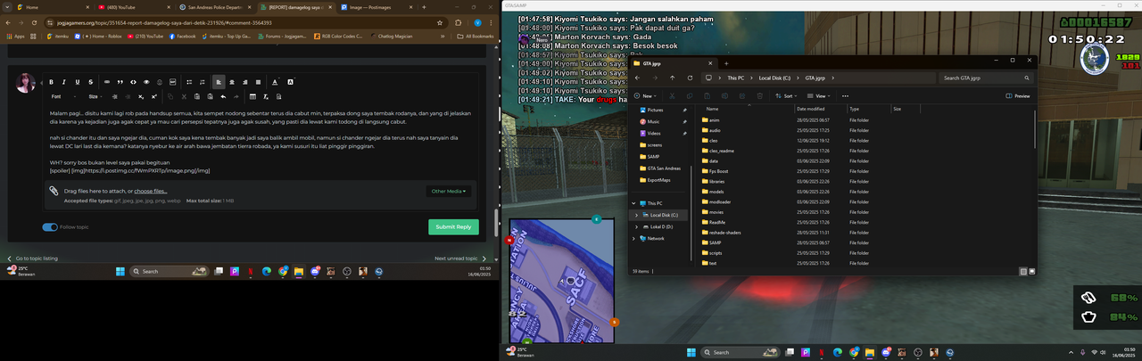The height and width of the screenshot is (361, 1142).
Task: Insert a bulleted list in editor
Action: (x=189, y=82)
